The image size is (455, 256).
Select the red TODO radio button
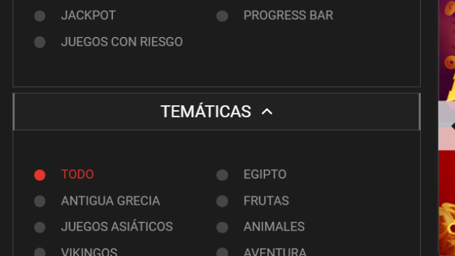tap(40, 175)
